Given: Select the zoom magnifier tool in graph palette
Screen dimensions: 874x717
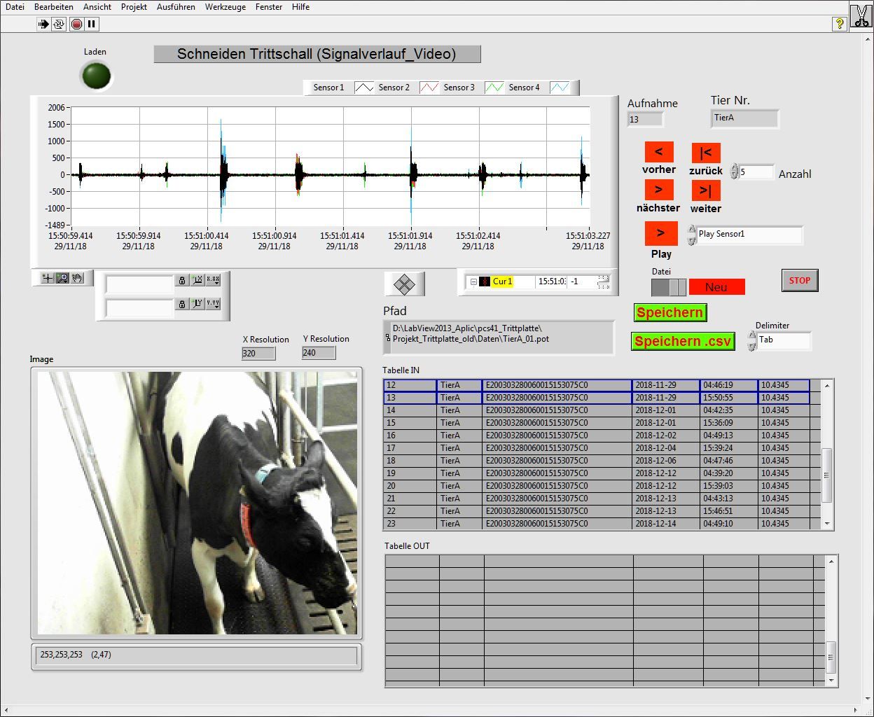Looking at the screenshot, I should (x=62, y=278).
